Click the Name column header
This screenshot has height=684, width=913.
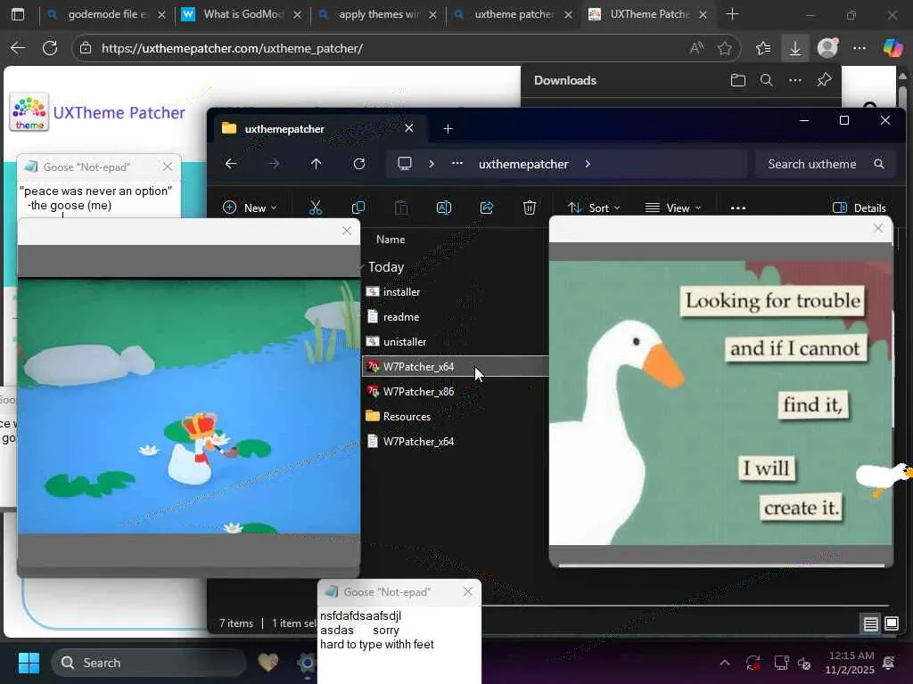click(x=391, y=240)
